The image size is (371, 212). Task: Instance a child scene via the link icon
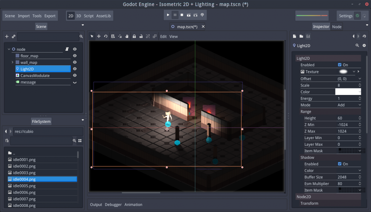(13, 36)
